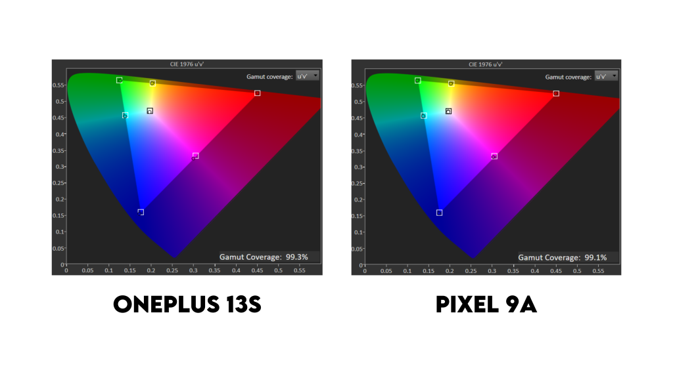673x378 pixels.
Task: Click the 99.3% Gamut Coverage readout
Action: coord(264,257)
